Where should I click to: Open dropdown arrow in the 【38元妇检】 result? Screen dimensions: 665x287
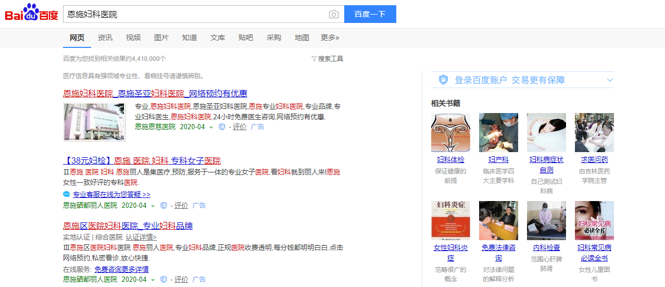tap(153, 206)
